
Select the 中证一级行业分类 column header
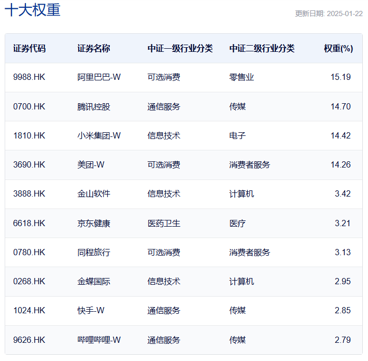pyautogui.click(x=180, y=48)
